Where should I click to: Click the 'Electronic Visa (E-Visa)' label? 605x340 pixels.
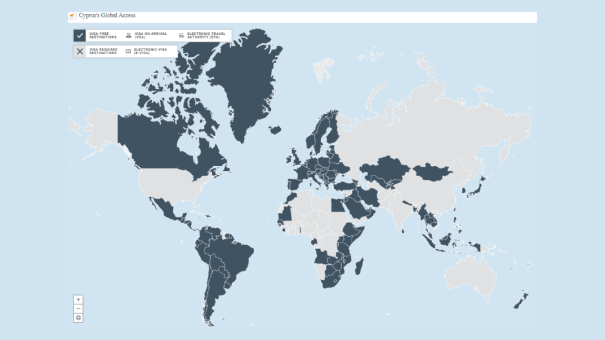tap(150, 52)
